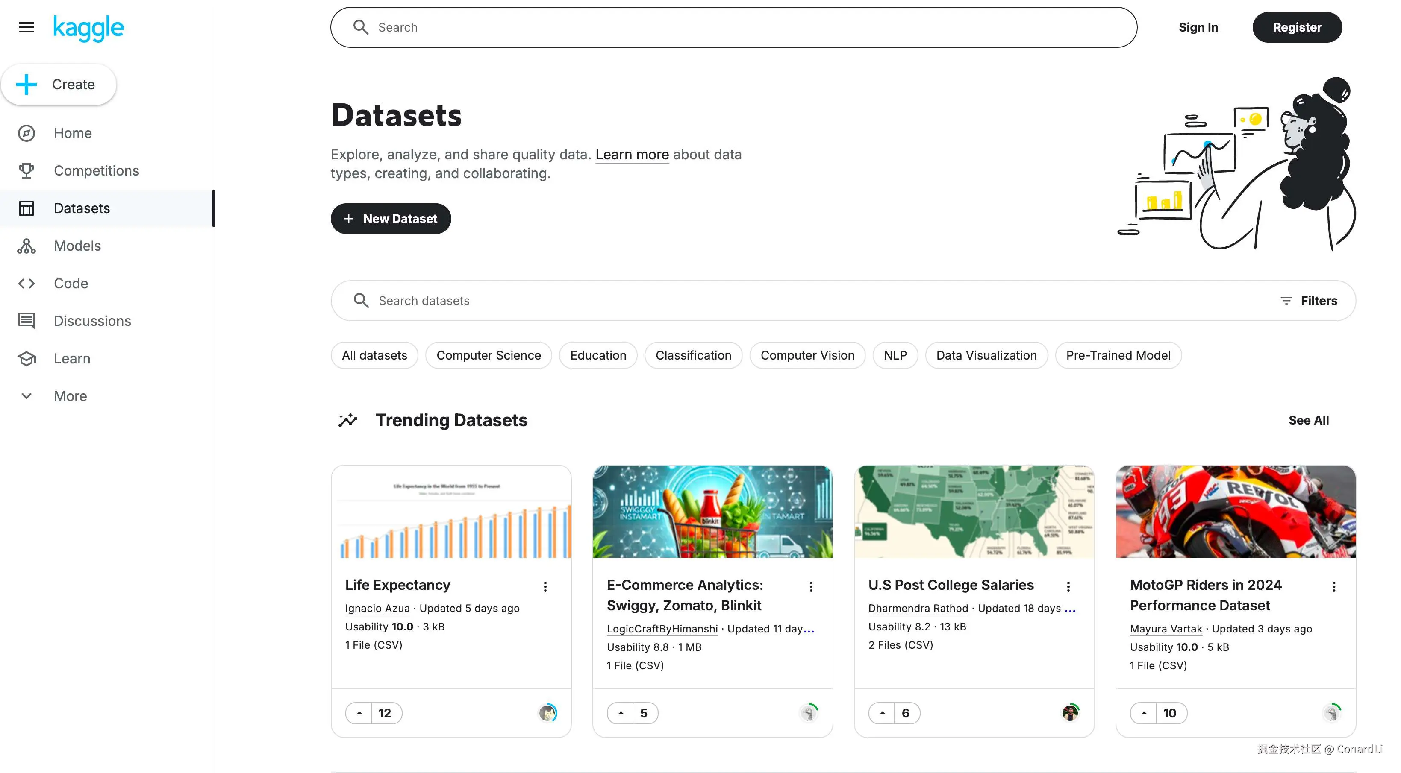Open the Models section icon

(x=26, y=246)
